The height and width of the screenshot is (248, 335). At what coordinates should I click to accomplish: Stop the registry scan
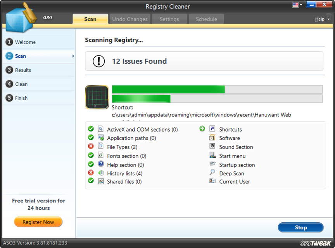[x=300, y=227]
